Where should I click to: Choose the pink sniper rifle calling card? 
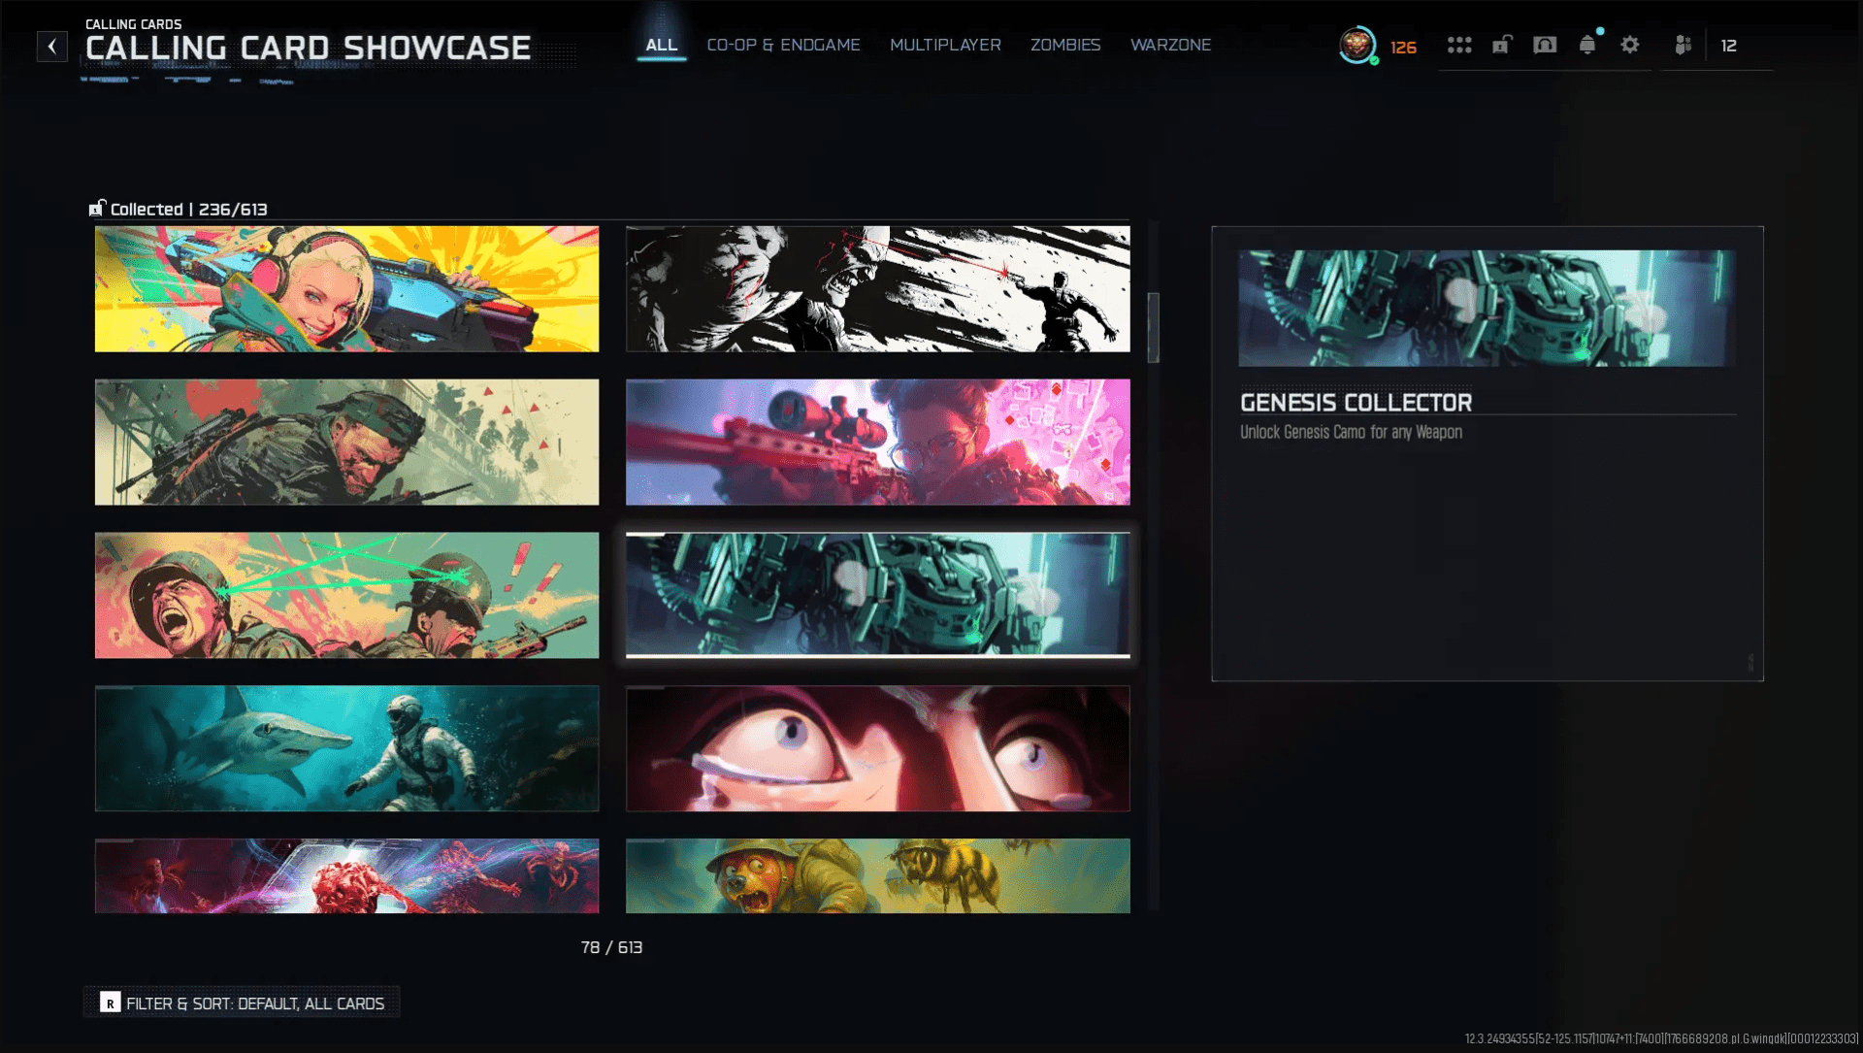coord(877,443)
